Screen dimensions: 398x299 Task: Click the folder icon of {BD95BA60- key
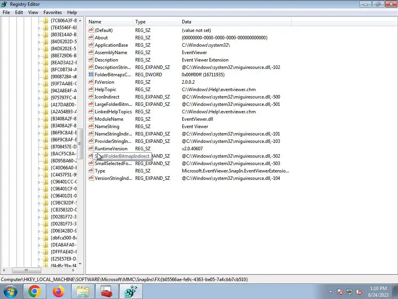click(x=46, y=161)
